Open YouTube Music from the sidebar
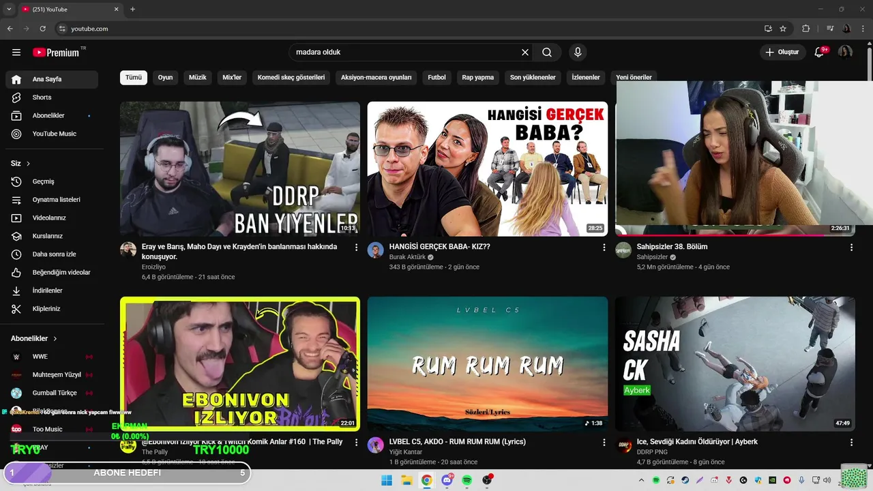This screenshot has width=873, height=491. click(x=52, y=134)
